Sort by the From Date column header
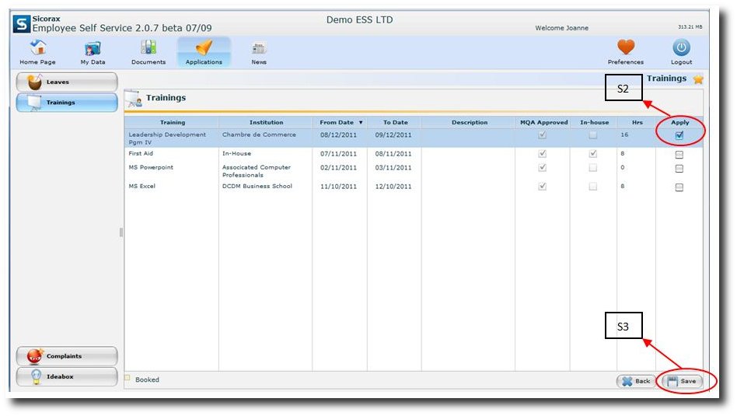The width and height of the screenshot is (737, 416). 340,122
